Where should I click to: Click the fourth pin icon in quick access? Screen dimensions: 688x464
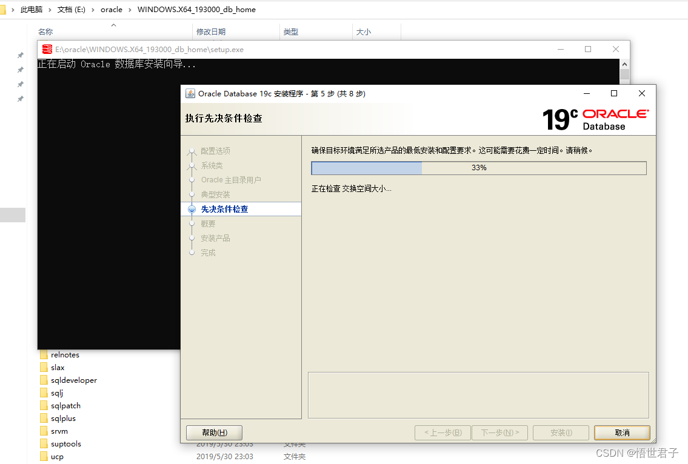[20, 99]
